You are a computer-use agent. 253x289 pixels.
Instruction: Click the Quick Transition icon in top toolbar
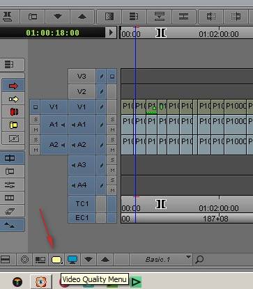pos(109,17)
